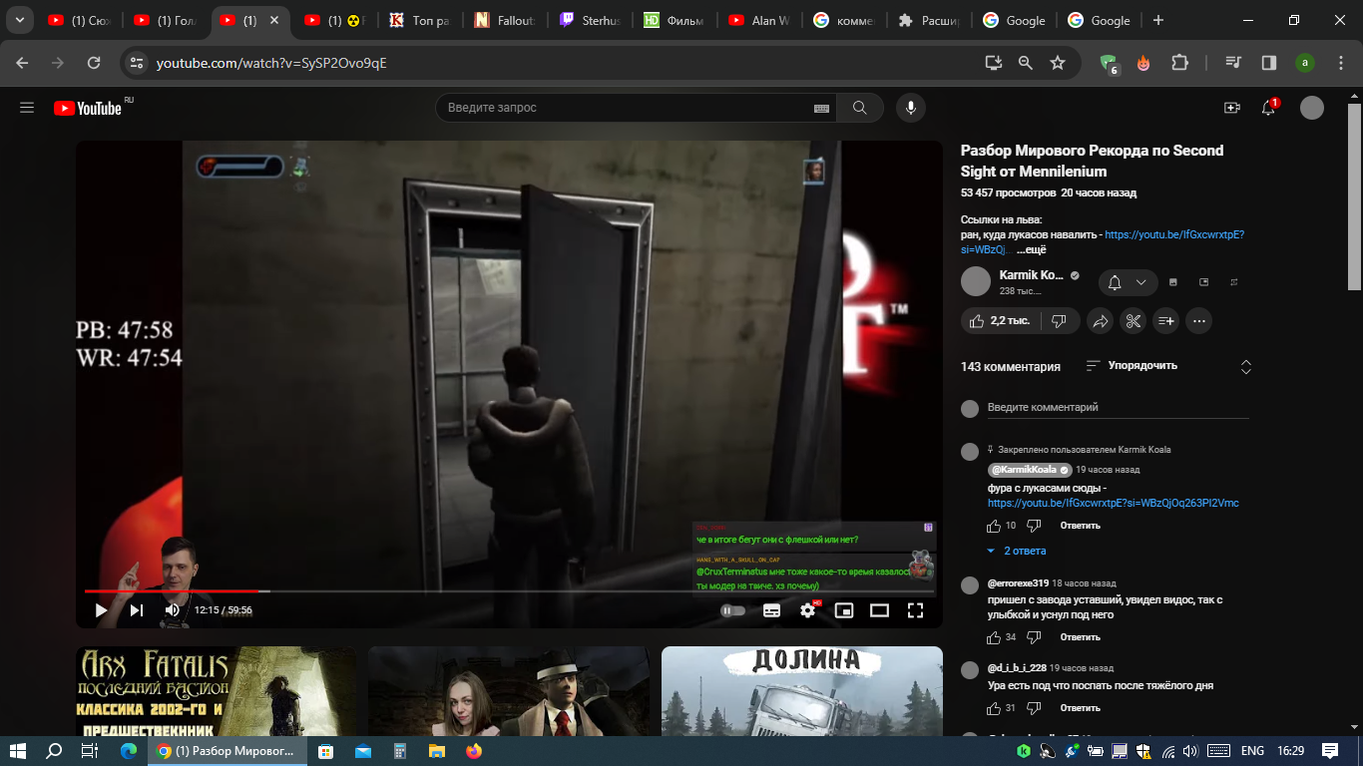The height and width of the screenshot is (766, 1363).
Task: Open the on-screen keyboard in search box
Action: click(822, 108)
